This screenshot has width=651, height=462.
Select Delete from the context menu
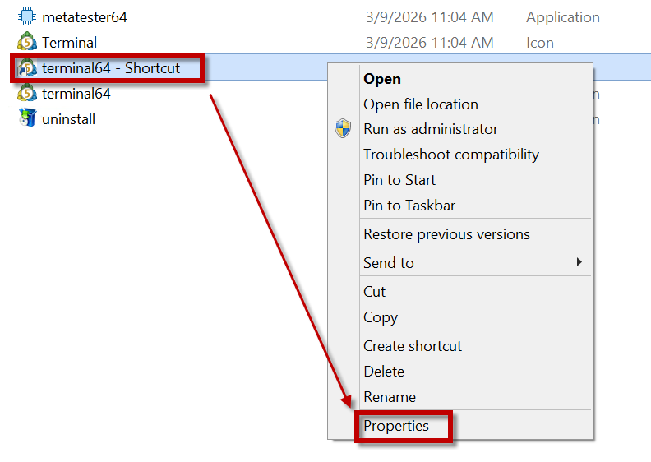pyautogui.click(x=384, y=372)
